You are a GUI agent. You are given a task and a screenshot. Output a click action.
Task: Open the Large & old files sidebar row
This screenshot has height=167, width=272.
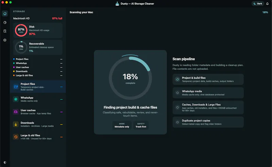(x=38, y=137)
